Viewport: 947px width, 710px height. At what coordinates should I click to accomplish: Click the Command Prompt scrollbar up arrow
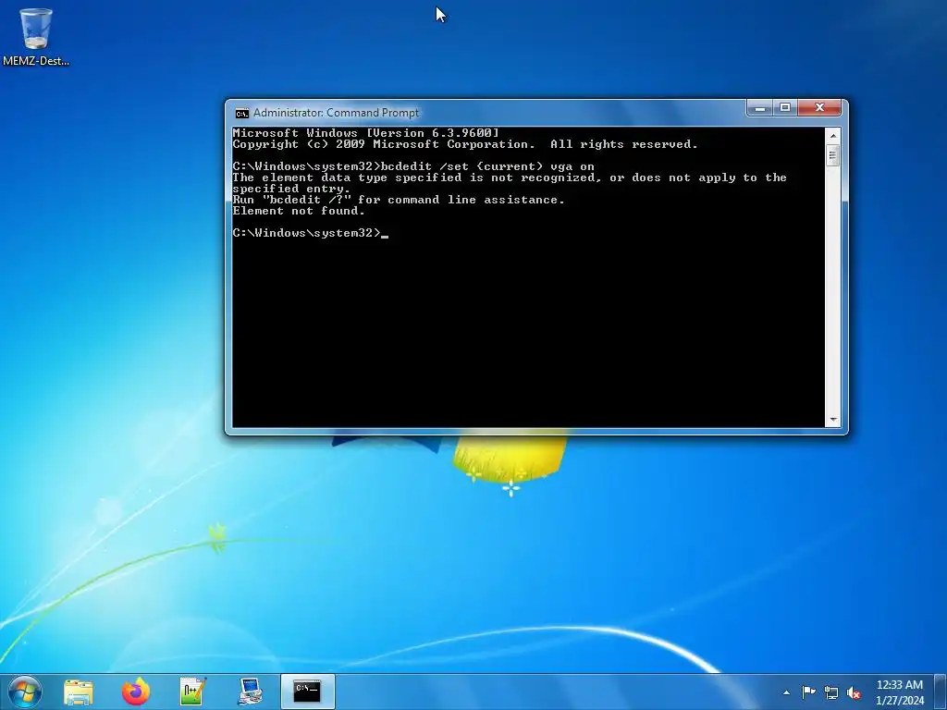click(x=833, y=136)
